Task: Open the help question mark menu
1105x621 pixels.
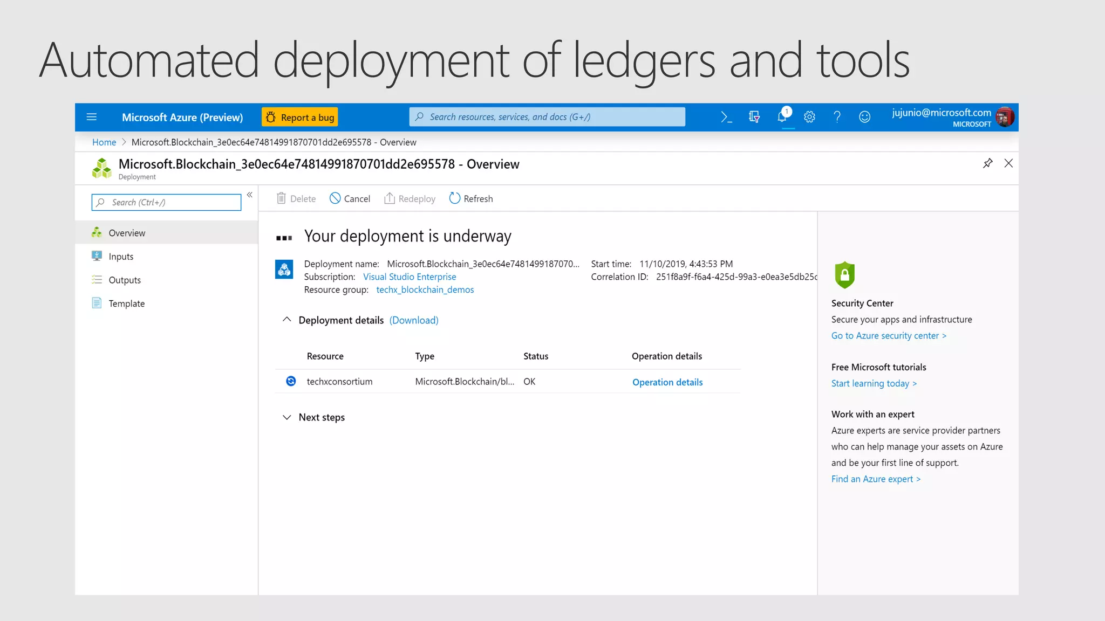Action: (837, 117)
